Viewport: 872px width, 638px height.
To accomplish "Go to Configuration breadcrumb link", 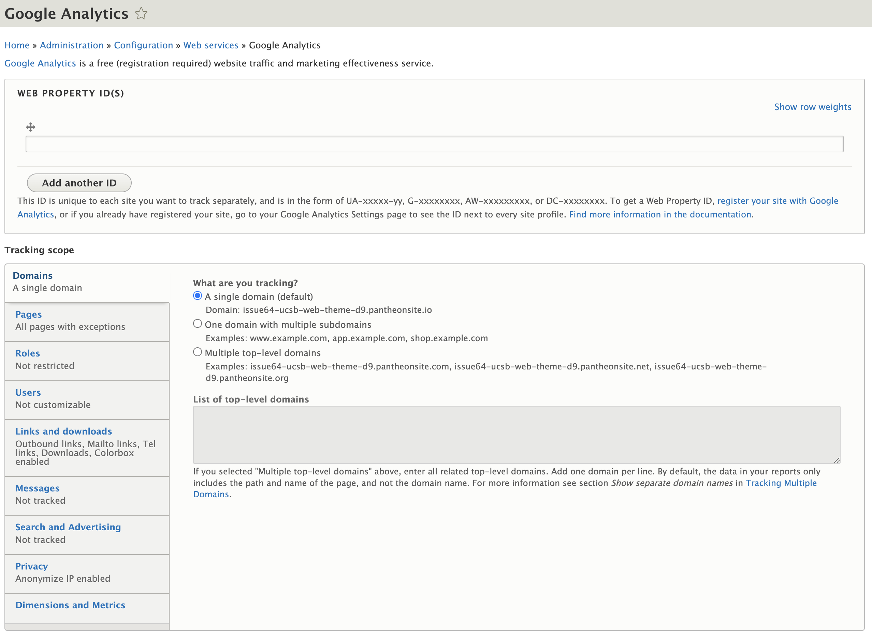I will (x=143, y=45).
